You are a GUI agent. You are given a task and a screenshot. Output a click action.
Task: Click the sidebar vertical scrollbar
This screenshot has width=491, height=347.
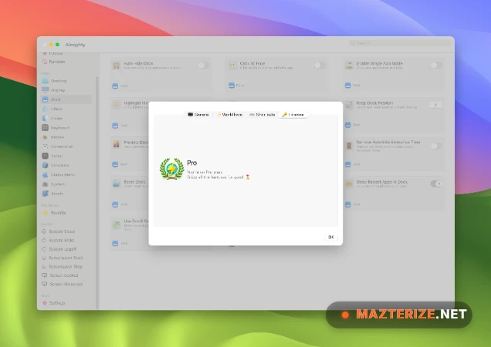pyautogui.click(x=97, y=193)
